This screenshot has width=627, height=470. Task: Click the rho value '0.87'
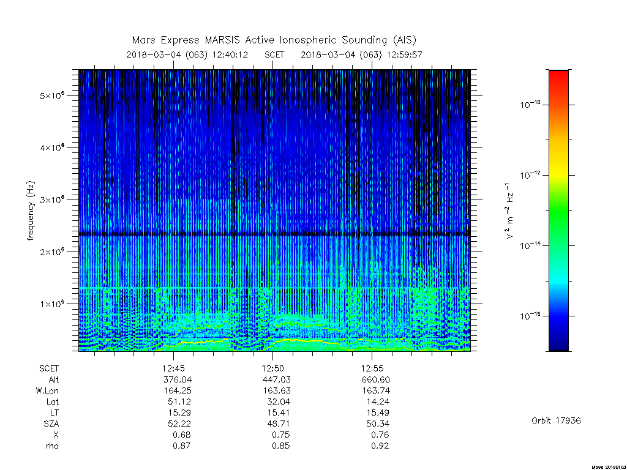pyautogui.click(x=181, y=446)
